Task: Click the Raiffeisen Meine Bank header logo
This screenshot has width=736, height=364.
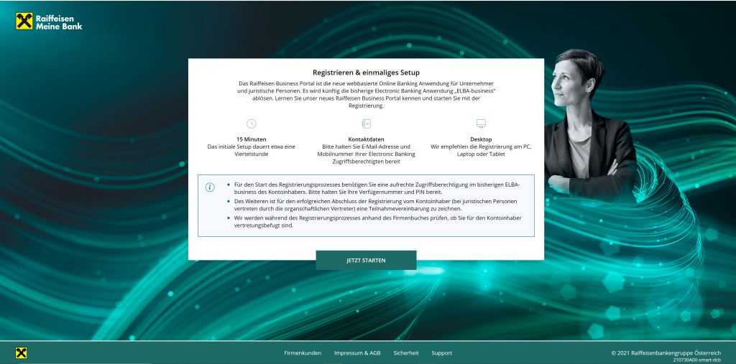Action: point(49,22)
